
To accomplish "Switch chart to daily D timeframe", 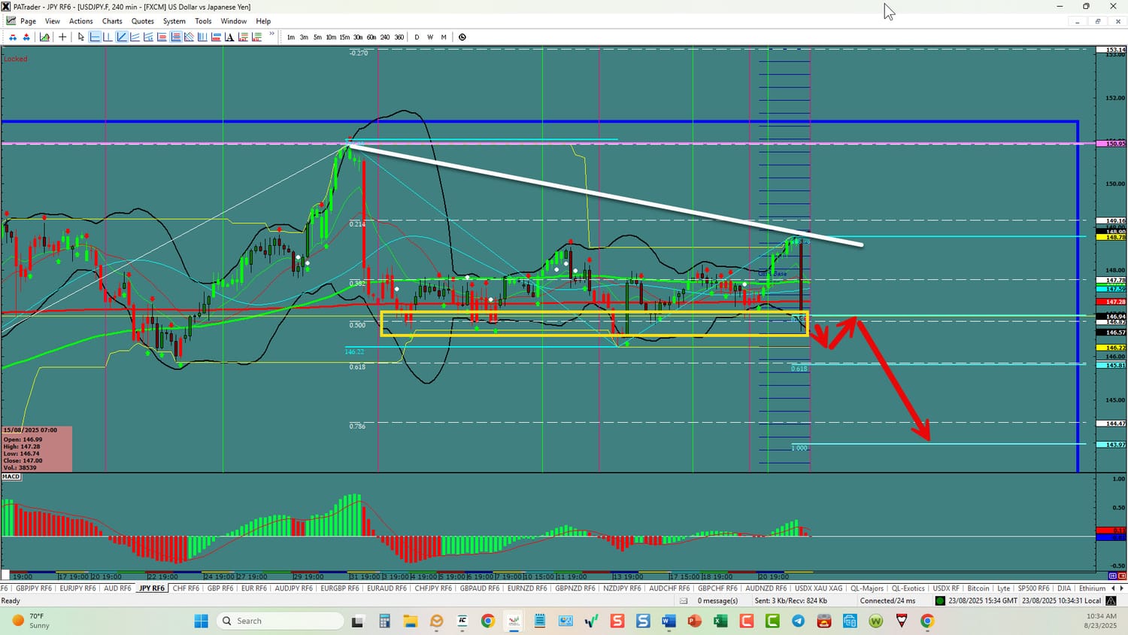I will click(x=417, y=37).
